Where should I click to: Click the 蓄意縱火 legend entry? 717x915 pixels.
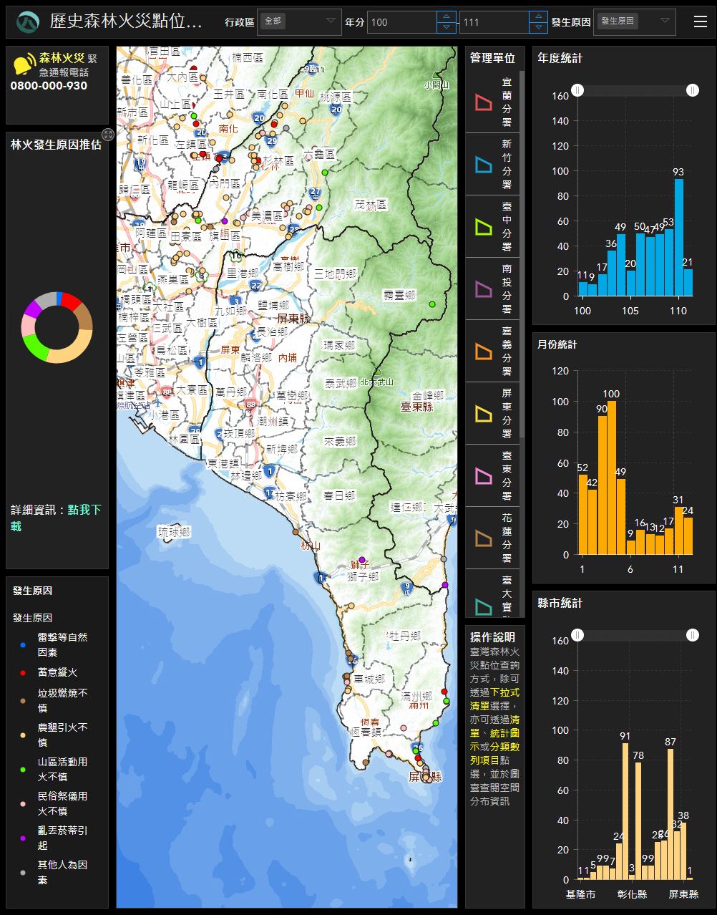57,672
